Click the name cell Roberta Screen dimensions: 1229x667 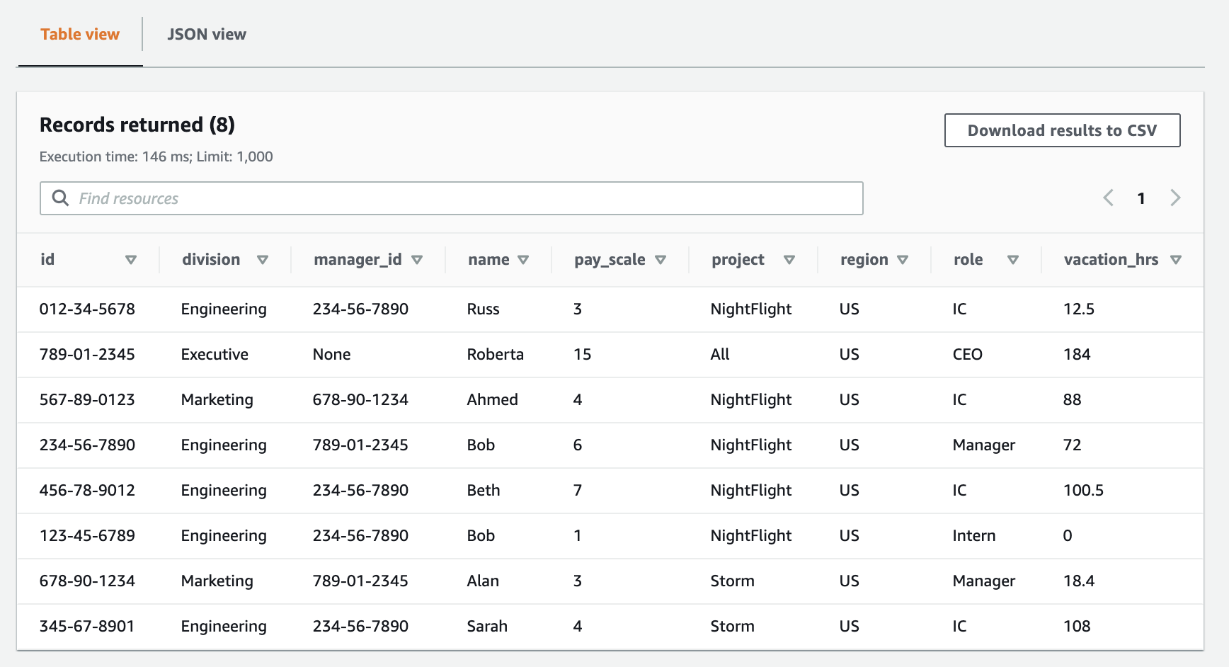pyautogui.click(x=495, y=354)
